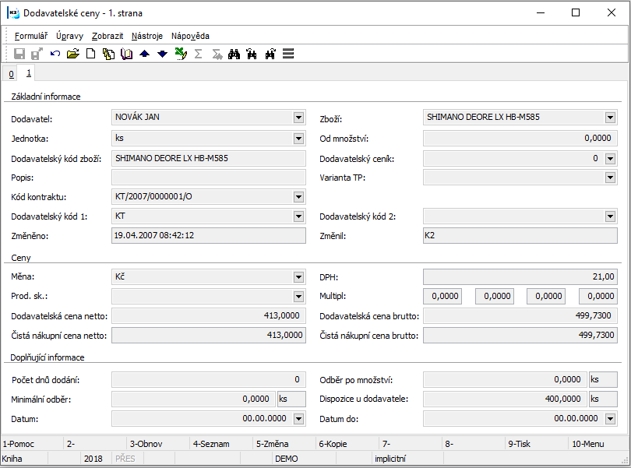631x468 pixels.
Task: Click the three-line menu toolbar icon
Action: pyautogui.click(x=288, y=54)
